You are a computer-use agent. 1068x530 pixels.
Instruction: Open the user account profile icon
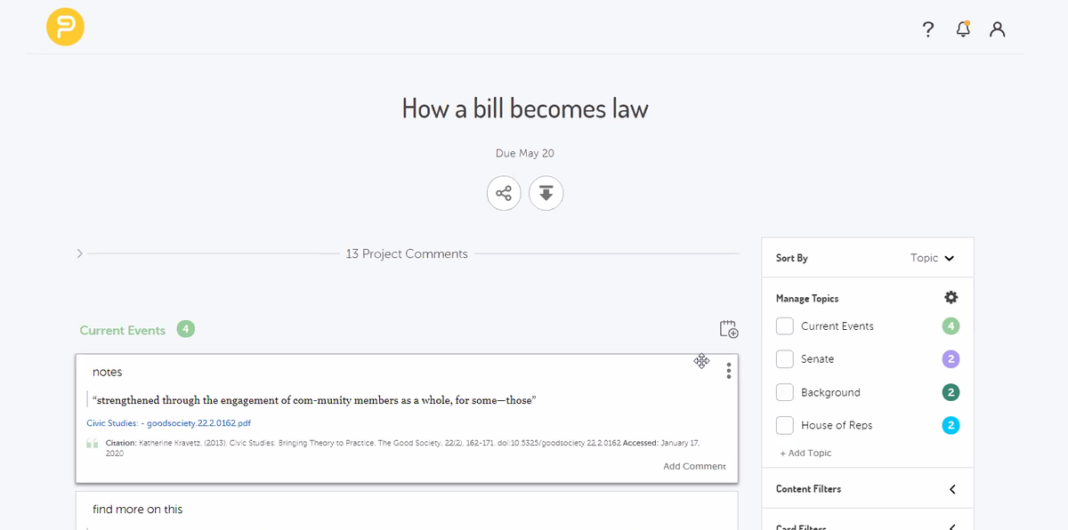pyautogui.click(x=998, y=29)
